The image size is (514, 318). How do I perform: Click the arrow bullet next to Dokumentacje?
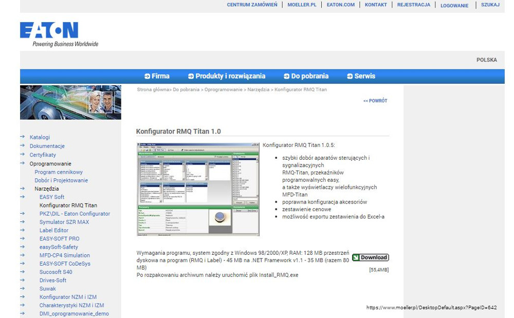tap(22, 145)
